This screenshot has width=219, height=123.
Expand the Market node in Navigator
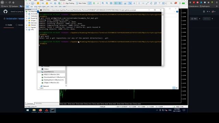pyautogui.click(x=27, y=25)
